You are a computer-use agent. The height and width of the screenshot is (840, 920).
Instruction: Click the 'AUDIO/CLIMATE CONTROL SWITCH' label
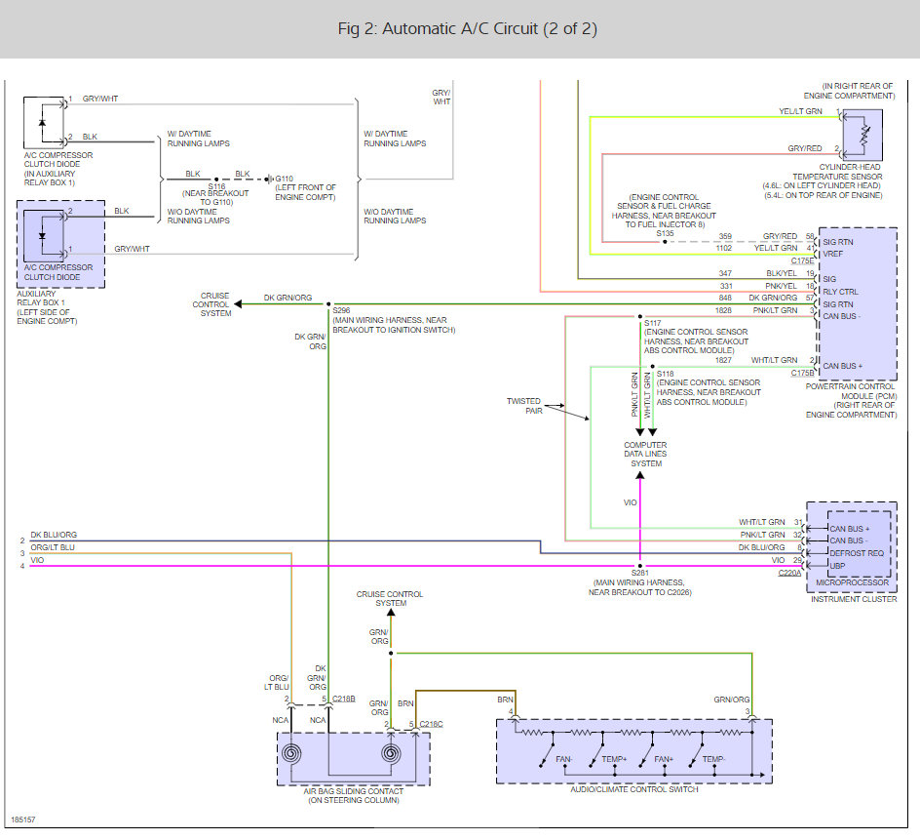634,789
